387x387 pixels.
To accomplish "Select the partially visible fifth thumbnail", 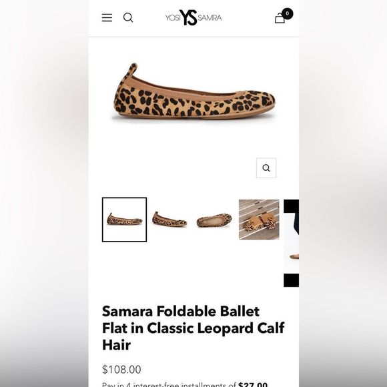I will coord(291,243).
